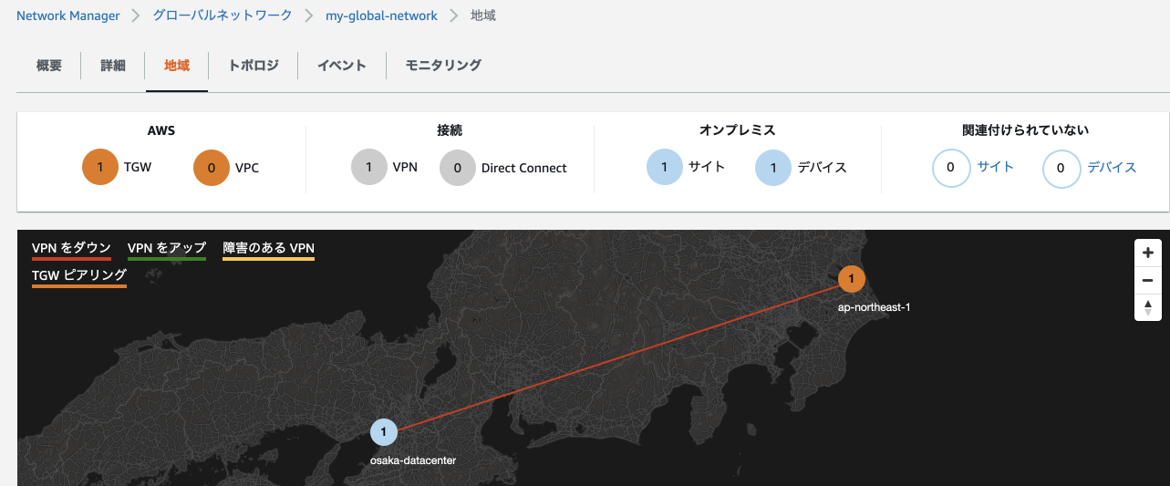
Task: Click the VPN をアップ legend entry
Action: [167, 249]
